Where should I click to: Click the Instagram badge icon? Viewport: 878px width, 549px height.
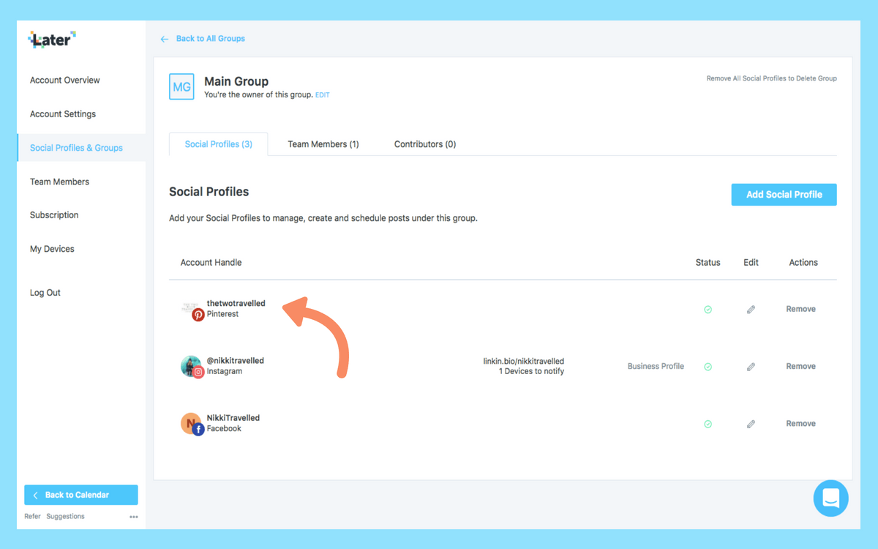198,372
